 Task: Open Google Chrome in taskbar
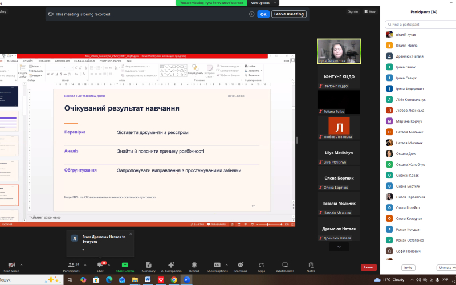pyautogui.click(x=174, y=280)
